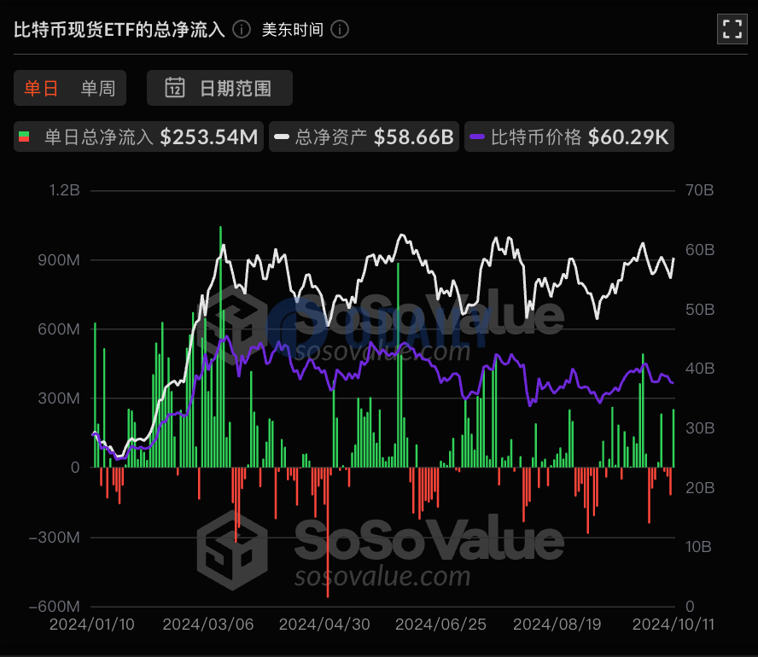
Task: Toggle the 比特币价格 $60.29K legend series
Action: (568, 137)
